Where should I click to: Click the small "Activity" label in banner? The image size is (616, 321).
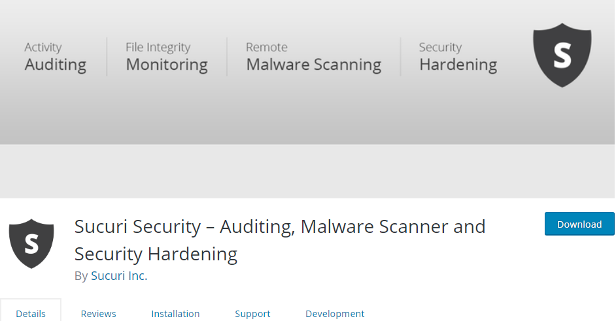point(43,47)
